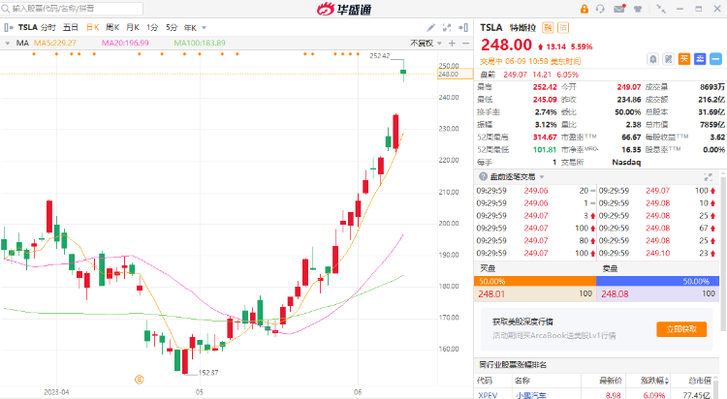Screen dimensions: 727x399
Task: Click the 总市值 value 7859亿
Action: (712, 125)
